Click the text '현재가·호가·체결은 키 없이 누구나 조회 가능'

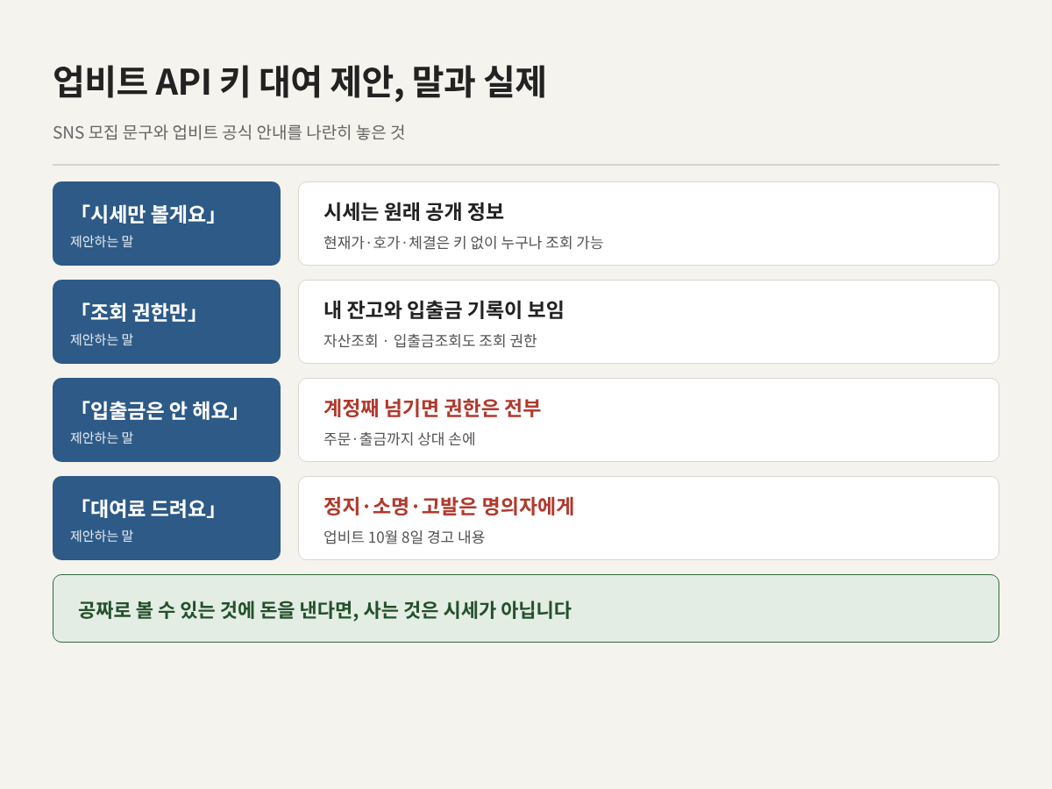point(463,242)
